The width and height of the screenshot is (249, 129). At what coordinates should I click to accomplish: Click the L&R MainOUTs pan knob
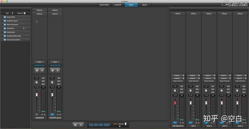(175, 91)
